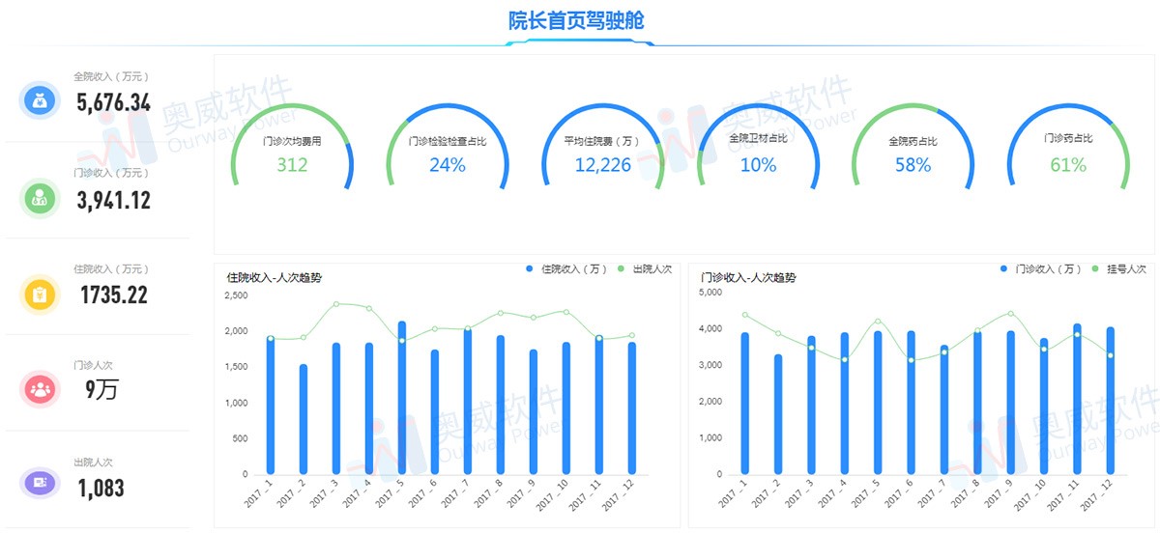Click the yellow clipboard icon for 住院收入

pos(40,295)
